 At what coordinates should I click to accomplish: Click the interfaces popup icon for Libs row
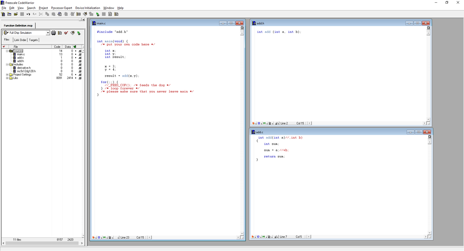click(80, 78)
